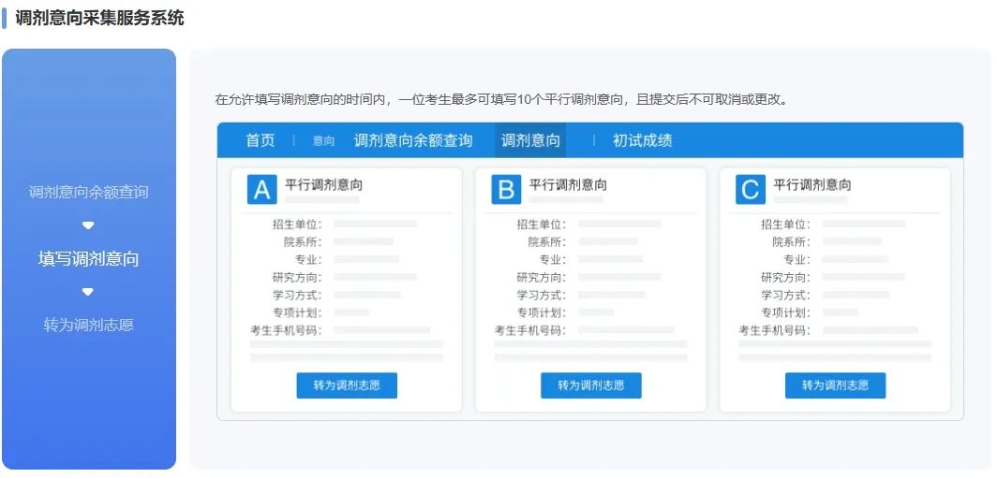998x478 pixels.
Task: Click 专项计划 label in card A
Action: click(x=298, y=312)
